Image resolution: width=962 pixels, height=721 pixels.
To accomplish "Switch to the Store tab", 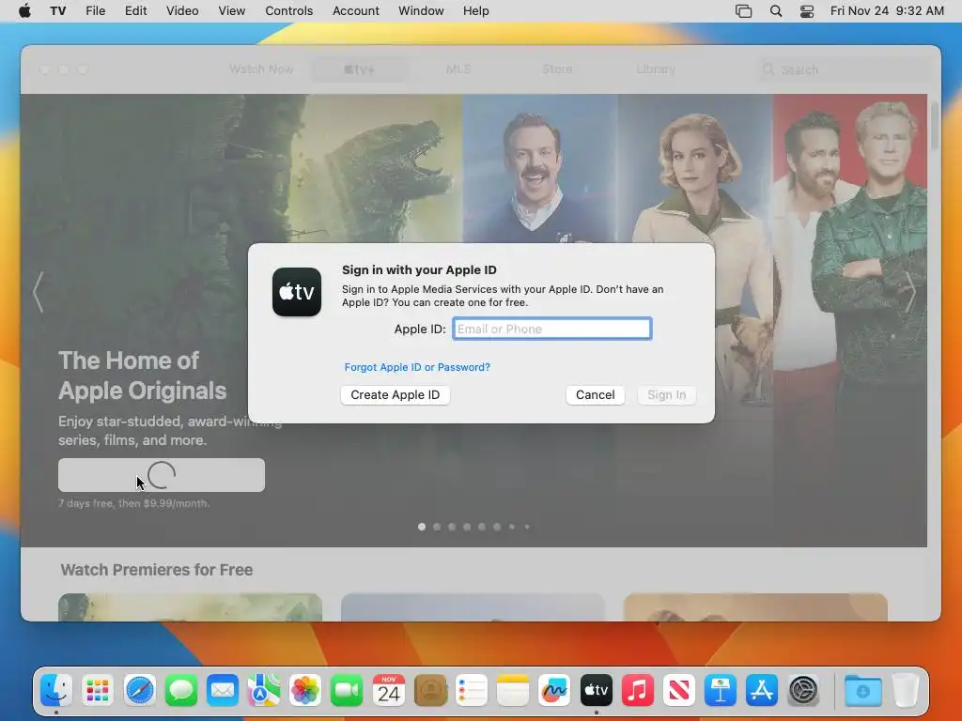I will pyautogui.click(x=557, y=69).
